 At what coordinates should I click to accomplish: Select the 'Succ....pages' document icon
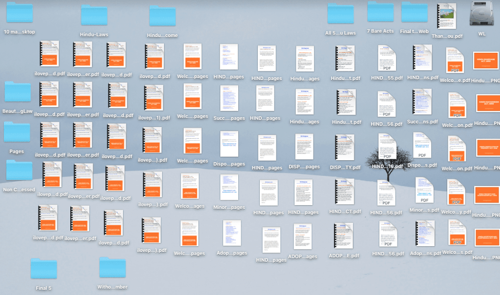229,98
